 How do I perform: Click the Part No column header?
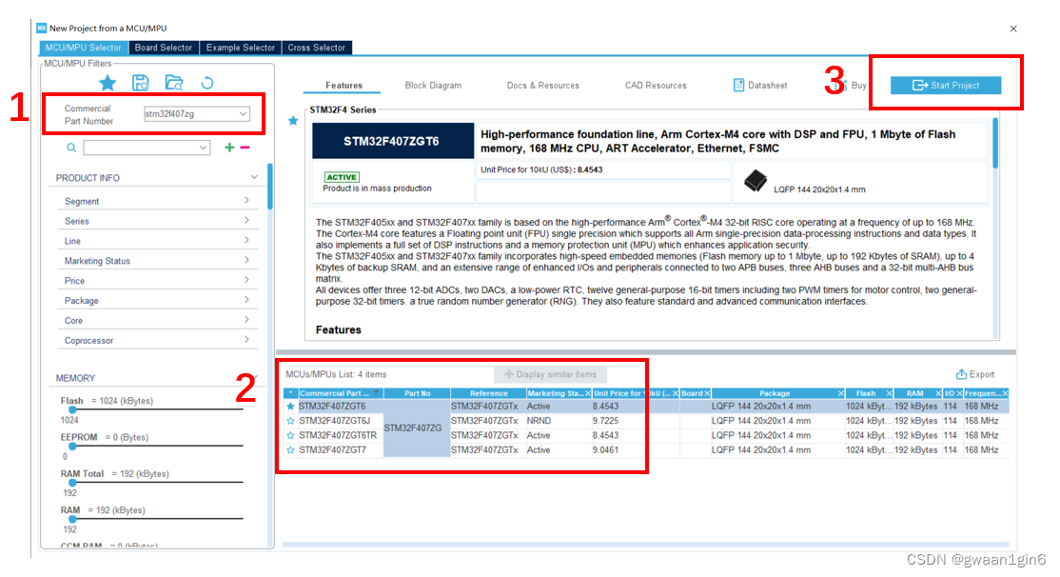[x=417, y=393]
